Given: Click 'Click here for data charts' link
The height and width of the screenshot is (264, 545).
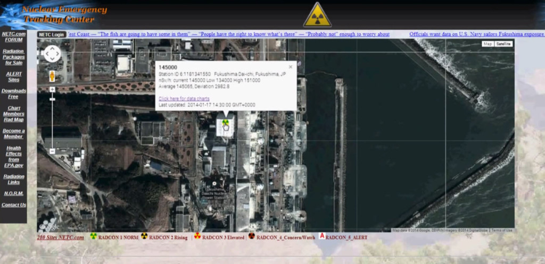Looking at the screenshot, I should [x=184, y=98].
